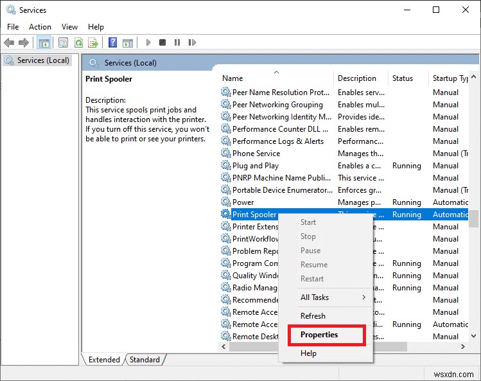Click the vertical scrollbar down arrow
The image size is (481, 381).
(x=474, y=336)
